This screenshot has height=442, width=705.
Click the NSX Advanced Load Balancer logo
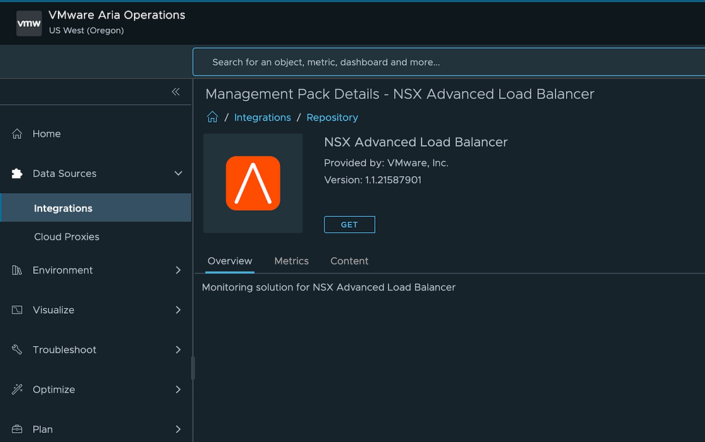(x=252, y=183)
